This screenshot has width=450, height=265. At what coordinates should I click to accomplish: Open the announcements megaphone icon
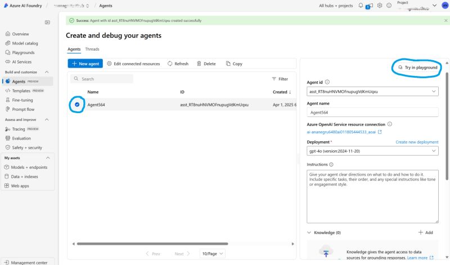(x=370, y=6)
